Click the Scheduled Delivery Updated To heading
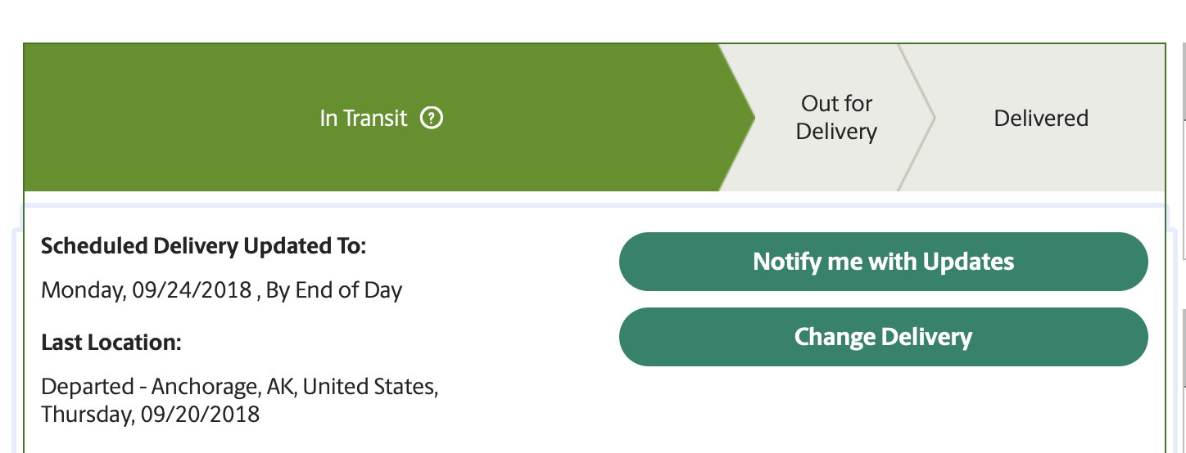The width and height of the screenshot is (1186, 453). tap(204, 245)
